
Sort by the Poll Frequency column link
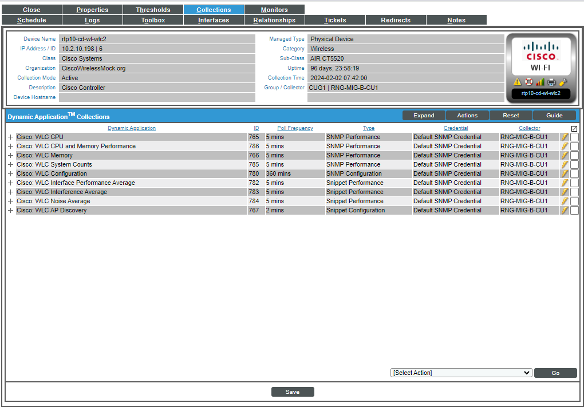click(295, 128)
